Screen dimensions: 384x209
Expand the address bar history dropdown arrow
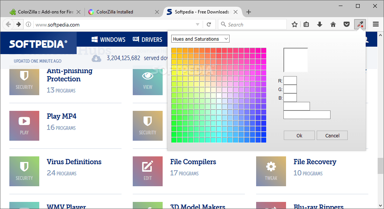coord(197,24)
